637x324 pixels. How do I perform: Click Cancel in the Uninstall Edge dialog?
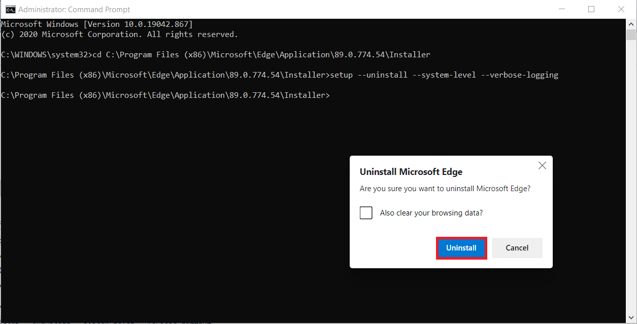pos(517,248)
